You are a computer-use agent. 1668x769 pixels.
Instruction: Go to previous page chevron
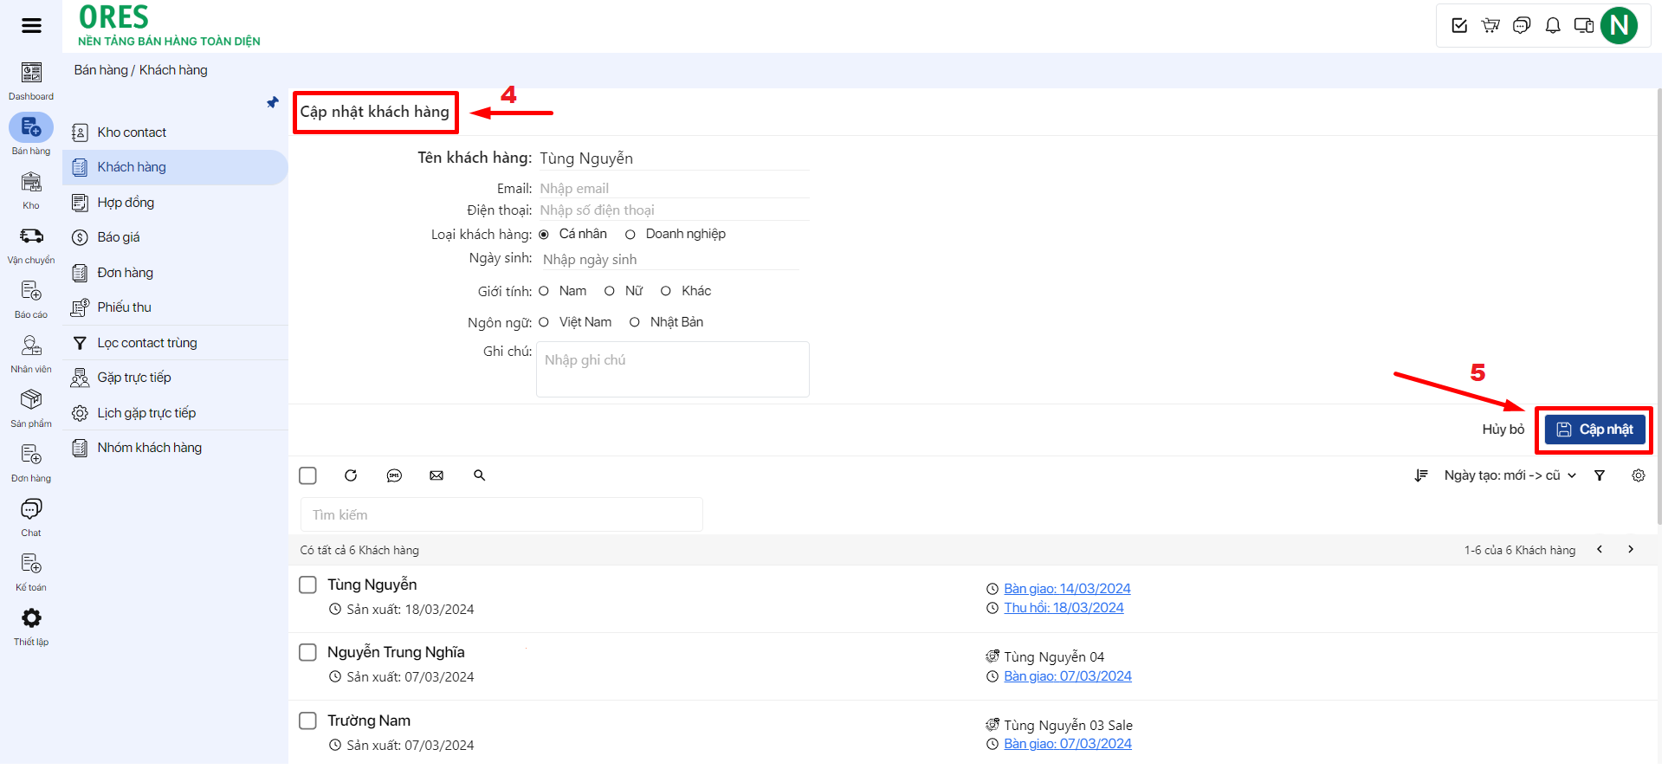tap(1600, 549)
